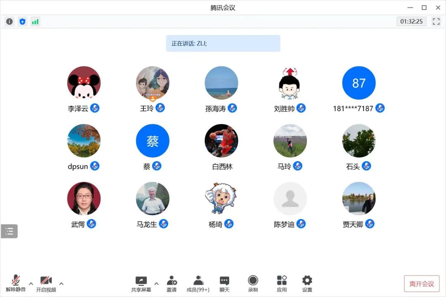Expand video options arrow beside 开启视频
Viewport: 446px width, 297px height.
pos(61,283)
